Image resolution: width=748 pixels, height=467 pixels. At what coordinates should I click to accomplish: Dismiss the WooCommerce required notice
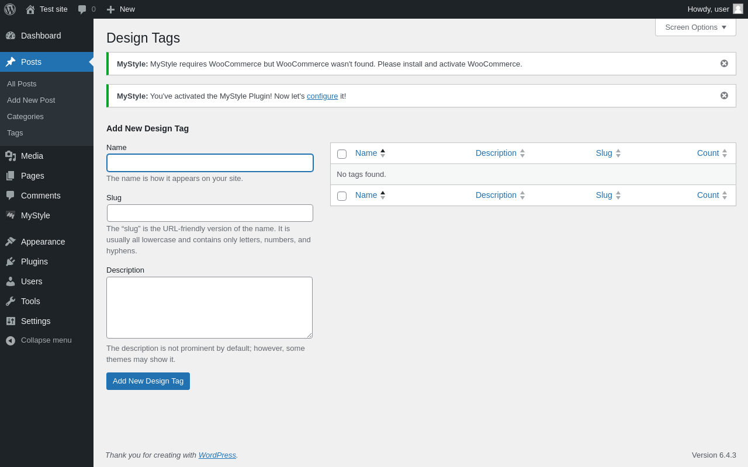[724, 64]
